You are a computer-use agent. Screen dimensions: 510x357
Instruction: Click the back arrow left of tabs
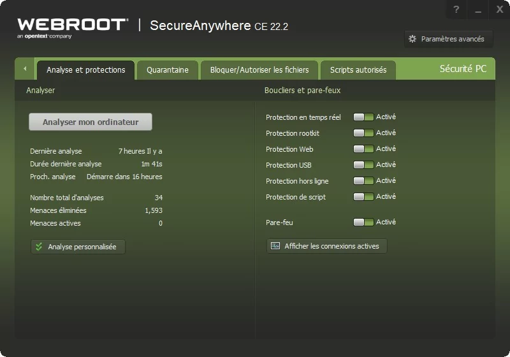(25, 69)
